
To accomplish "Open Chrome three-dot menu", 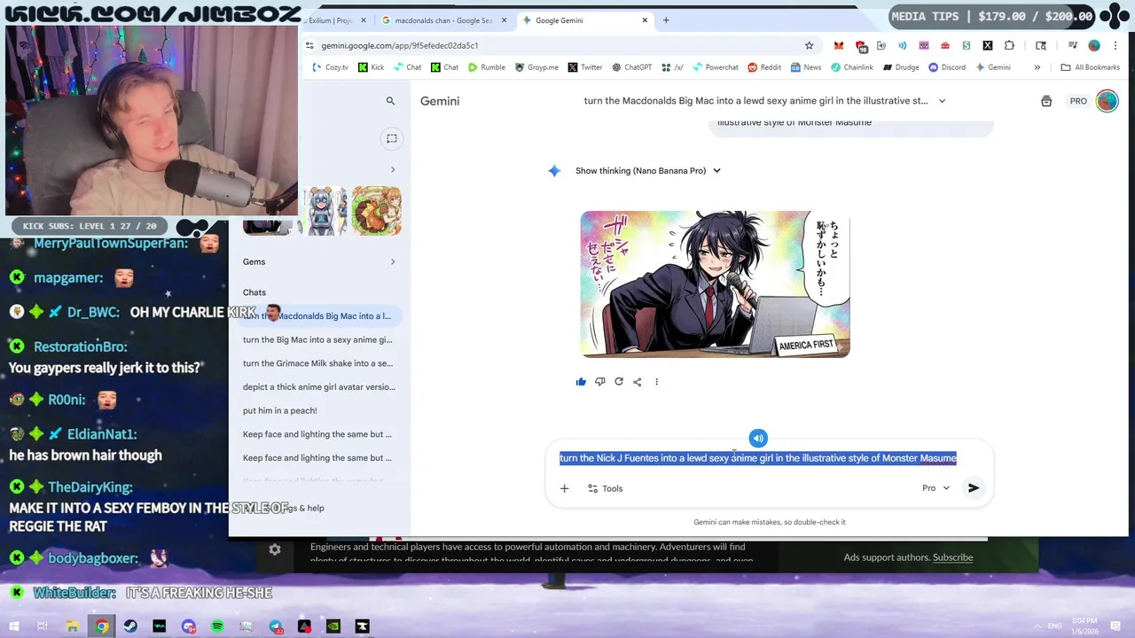I will point(1115,45).
